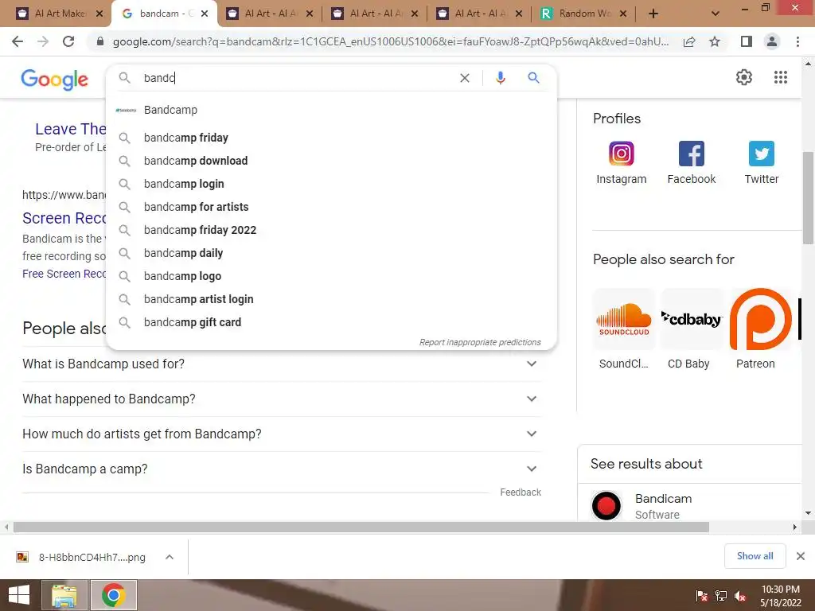Open Patreon related search
Viewport: 815px width, 611px height.
[760, 329]
